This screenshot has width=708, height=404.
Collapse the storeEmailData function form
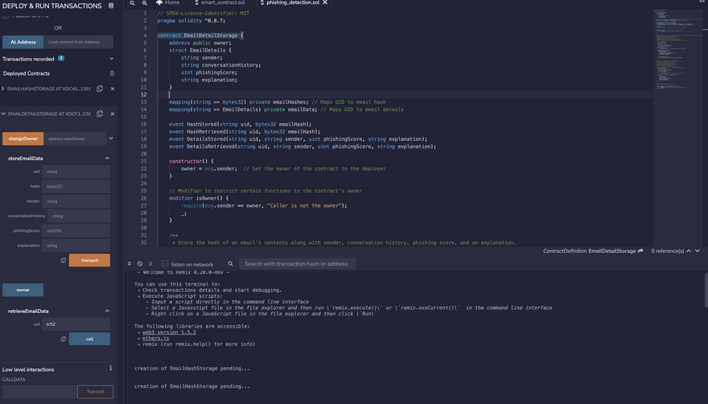point(107,159)
